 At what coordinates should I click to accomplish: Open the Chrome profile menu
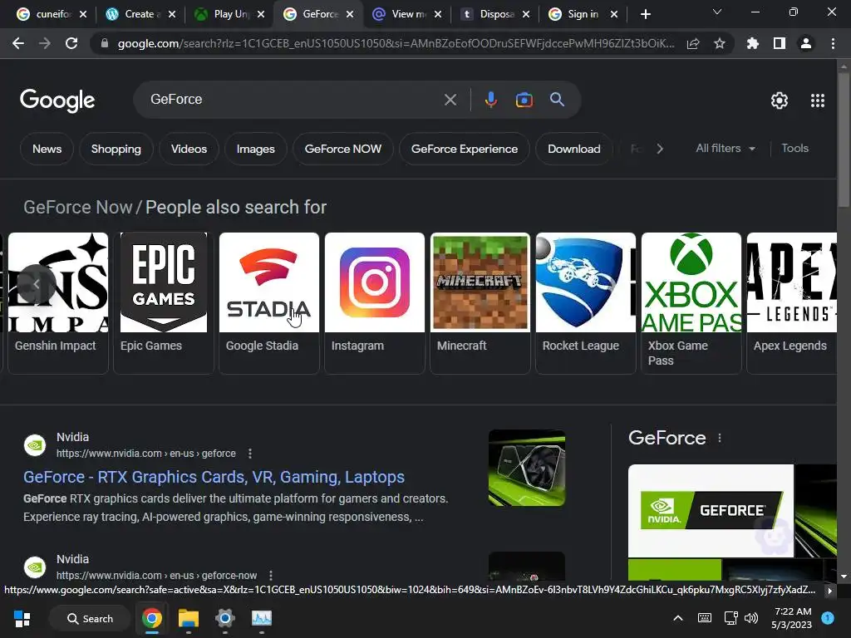tap(806, 43)
